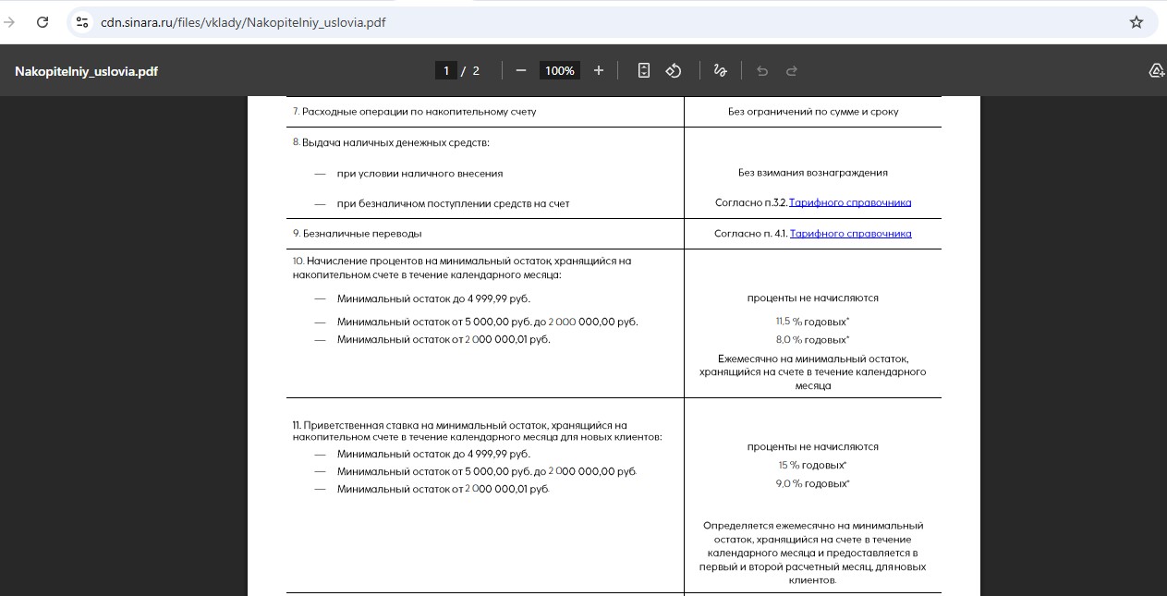The height and width of the screenshot is (596, 1167).
Task: Bookmark this page with the star icon
Action: tap(1137, 22)
